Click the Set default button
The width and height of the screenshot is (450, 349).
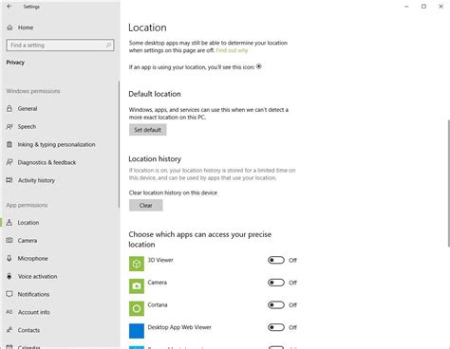148,130
